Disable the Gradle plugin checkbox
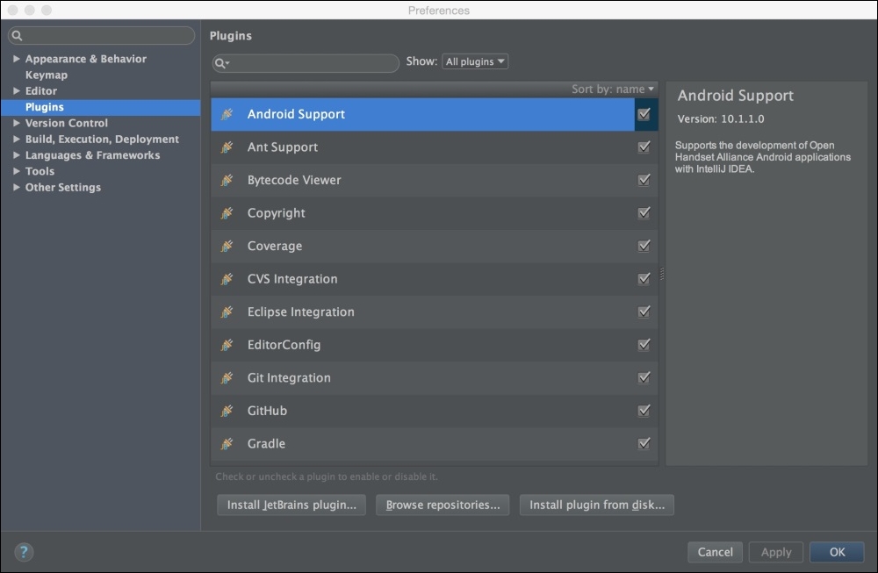This screenshot has height=573, width=878. point(644,444)
